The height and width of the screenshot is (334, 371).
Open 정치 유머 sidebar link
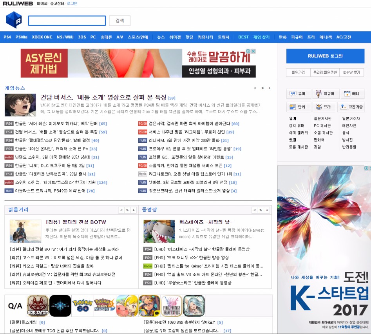click(x=297, y=126)
